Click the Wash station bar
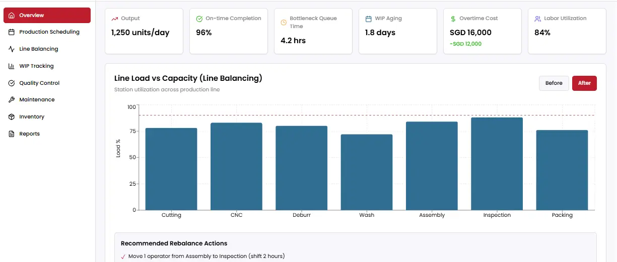Image resolution: width=617 pixels, height=262 pixels. tap(367, 172)
